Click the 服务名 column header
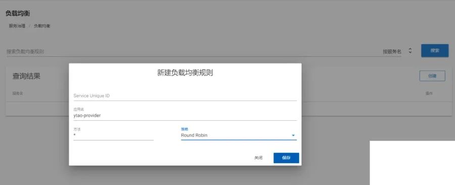 tap(18, 94)
